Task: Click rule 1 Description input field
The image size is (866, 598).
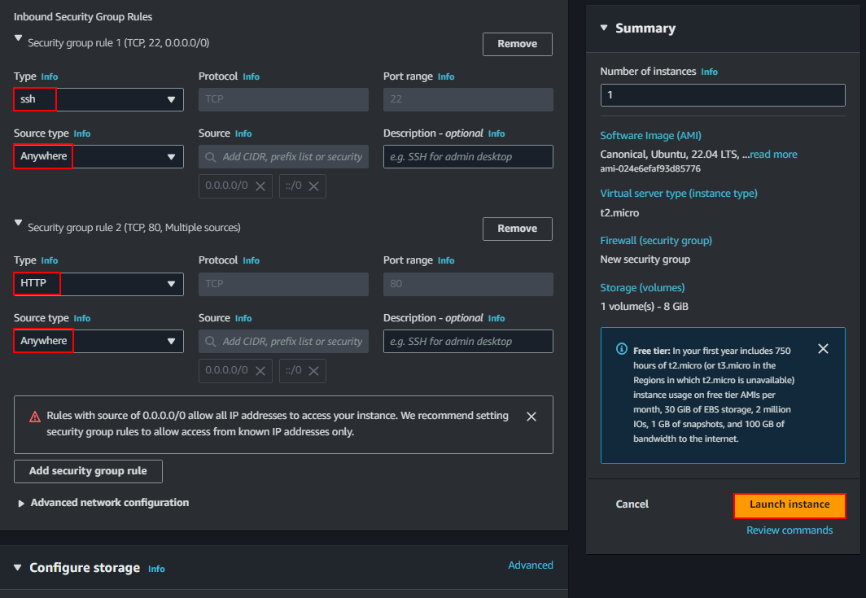Action: coord(467,157)
